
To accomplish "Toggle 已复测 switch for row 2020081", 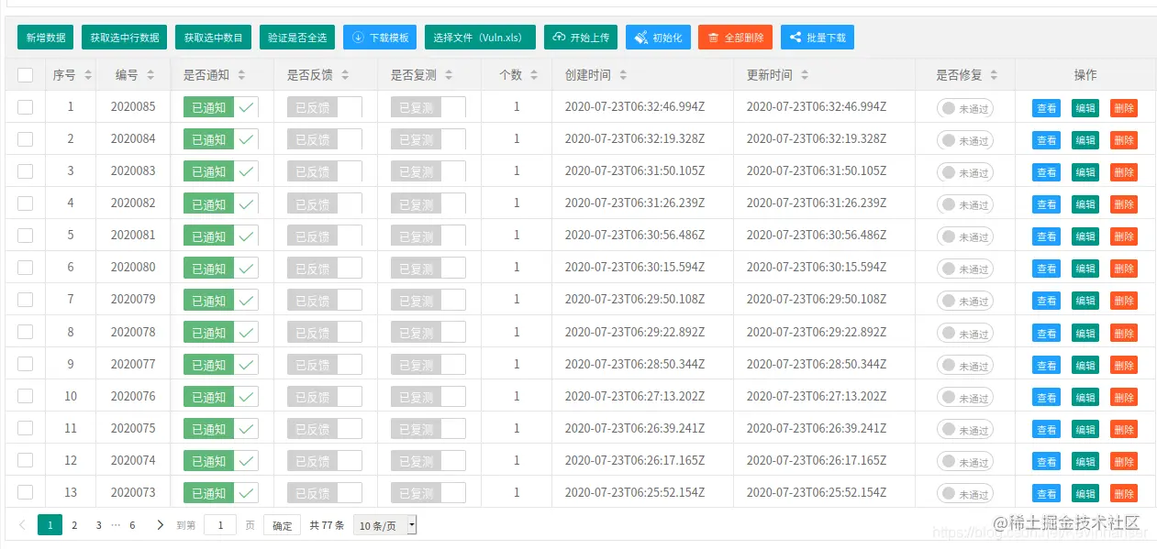I will (x=428, y=236).
